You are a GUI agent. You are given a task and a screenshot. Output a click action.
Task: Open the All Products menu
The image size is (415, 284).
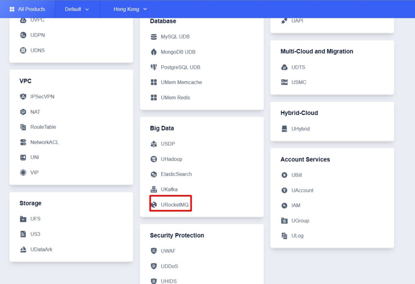click(27, 9)
